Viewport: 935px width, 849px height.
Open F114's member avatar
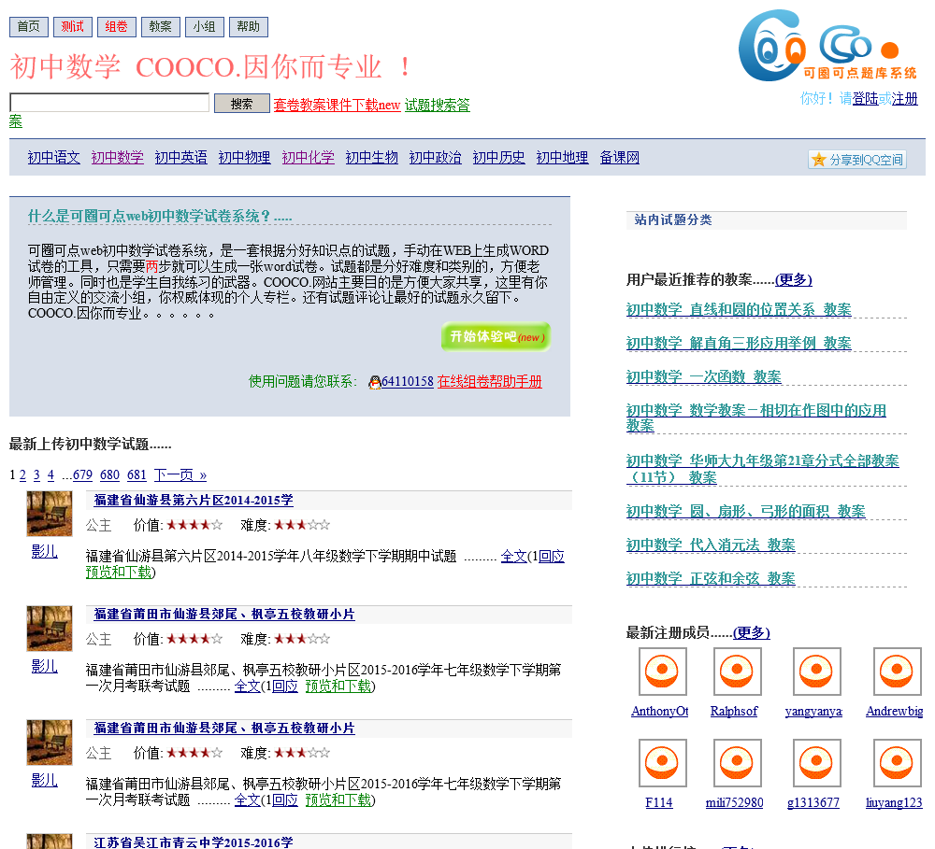coord(662,763)
